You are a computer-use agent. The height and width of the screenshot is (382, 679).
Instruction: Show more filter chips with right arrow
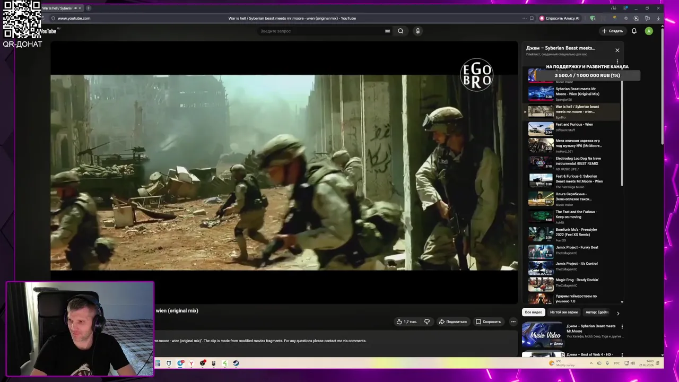click(617, 313)
